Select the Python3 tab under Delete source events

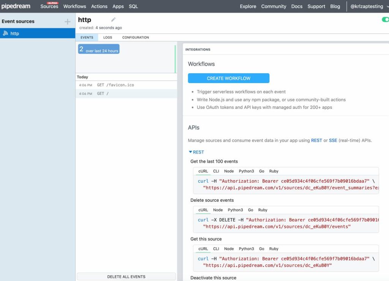pos(236,210)
